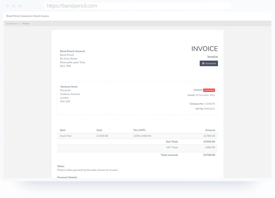Click the issued date 24 November 2021
This screenshot has height=198, width=275.
coord(205,95)
